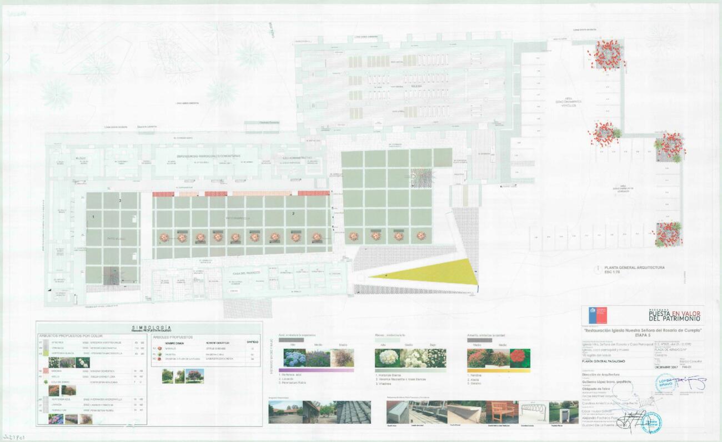Screen dimensions: 722x442
Task: Click the pink flowering tree photo in legend
Action: [194, 376]
